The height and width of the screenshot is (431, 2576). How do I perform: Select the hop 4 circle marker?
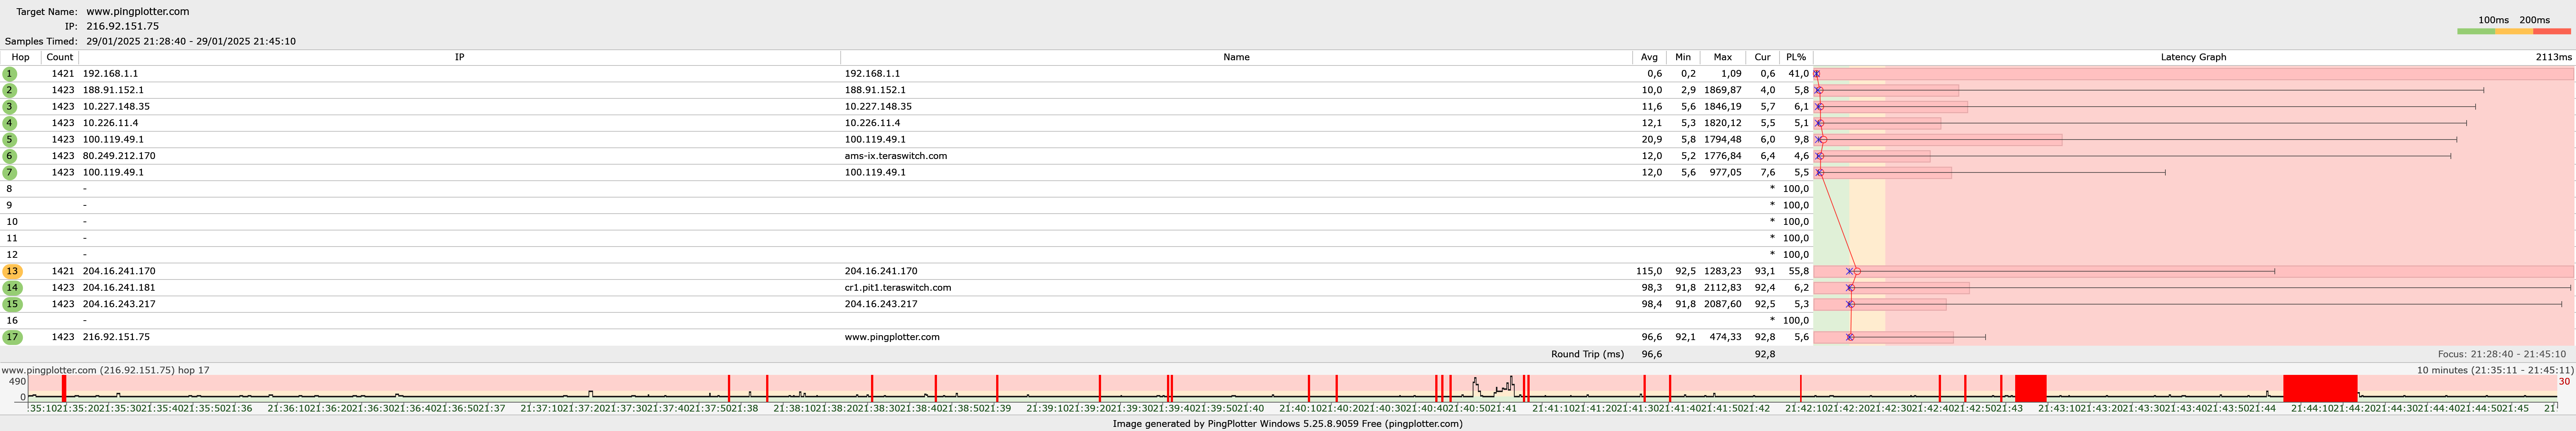tap(10, 123)
